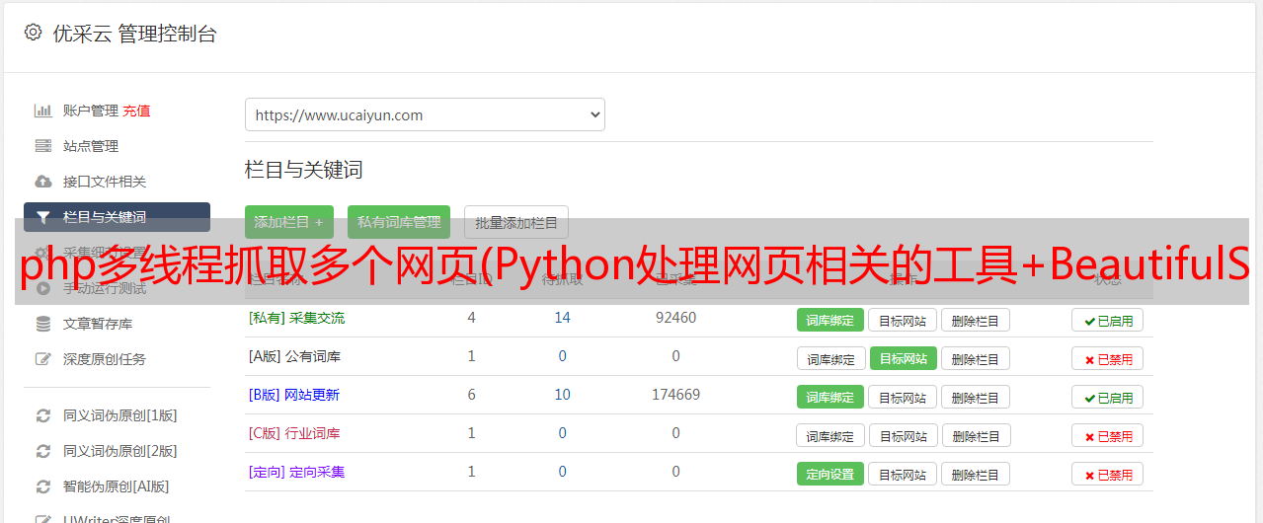Click 删除栏目 for the 公有词库 row
1263x523 pixels.
pyautogui.click(x=975, y=358)
